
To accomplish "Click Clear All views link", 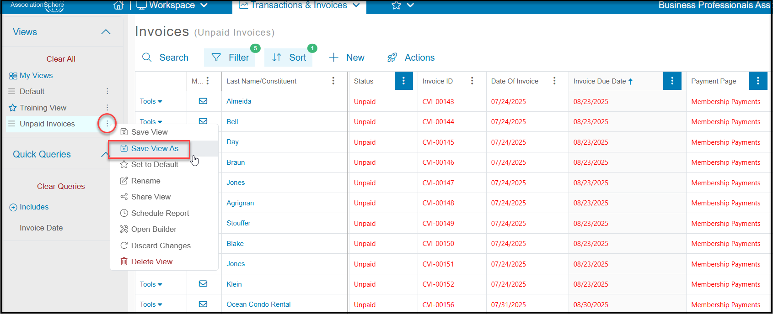I will (x=61, y=59).
